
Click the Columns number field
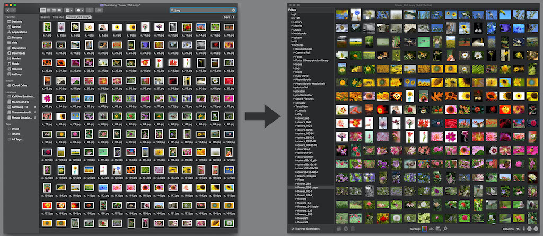(x=519, y=229)
